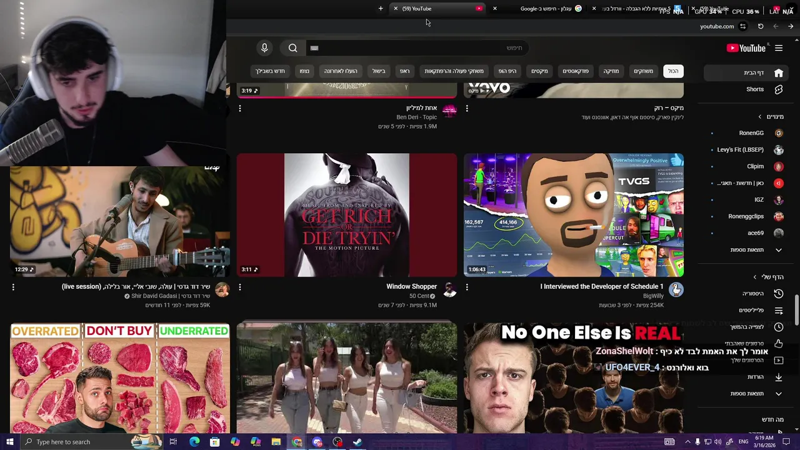Click youtube.com in the address bar
Viewport: 800px width, 450px height.
[717, 26]
